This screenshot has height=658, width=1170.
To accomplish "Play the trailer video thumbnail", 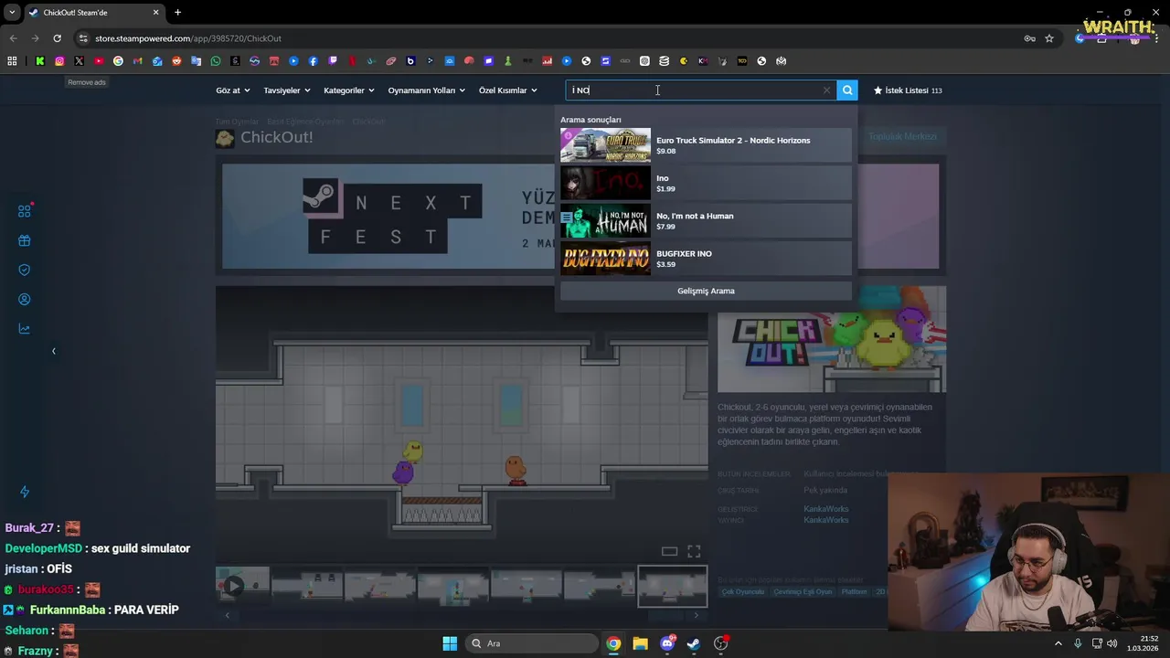I will pyautogui.click(x=242, y=586).
